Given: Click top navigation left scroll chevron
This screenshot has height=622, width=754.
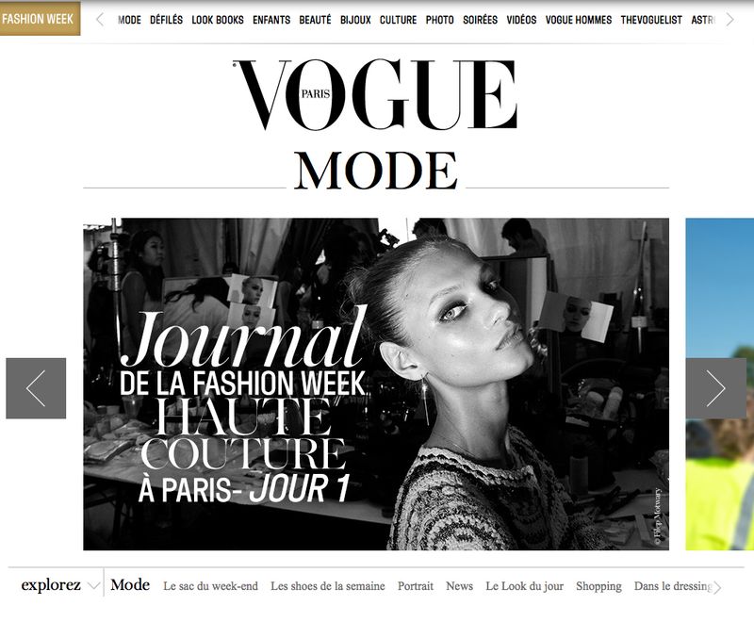Looking at the screenshot, I should 100,20.
